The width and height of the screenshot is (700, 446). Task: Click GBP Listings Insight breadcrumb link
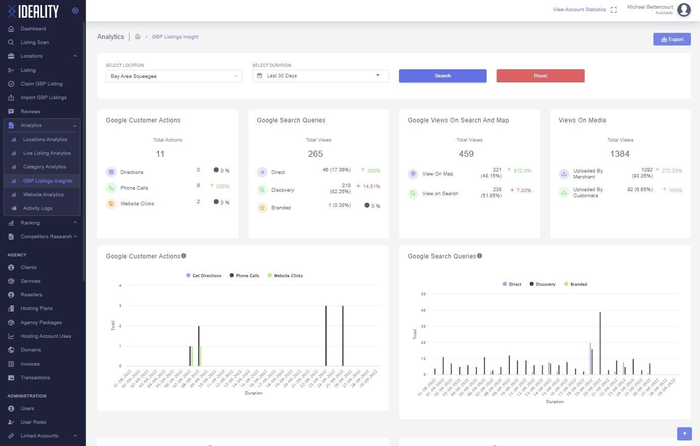175,37
